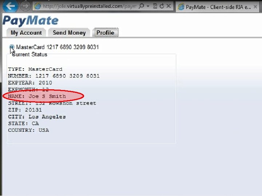This screenshot has height=196, width=262.
Task: Stop loading with the X icon in the address bar
Action: coord(168,6)
